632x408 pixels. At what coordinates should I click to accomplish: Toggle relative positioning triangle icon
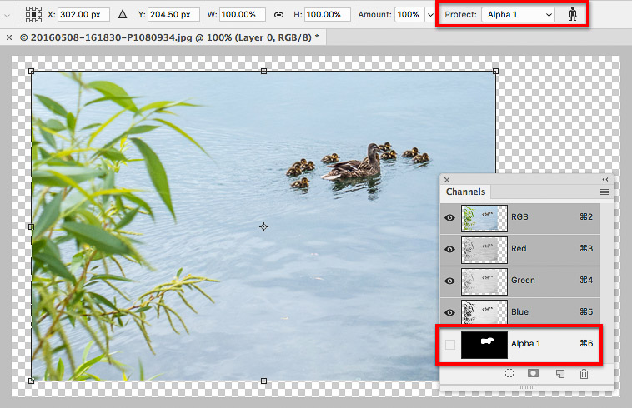pyautogui.click(x=123, y=14)
